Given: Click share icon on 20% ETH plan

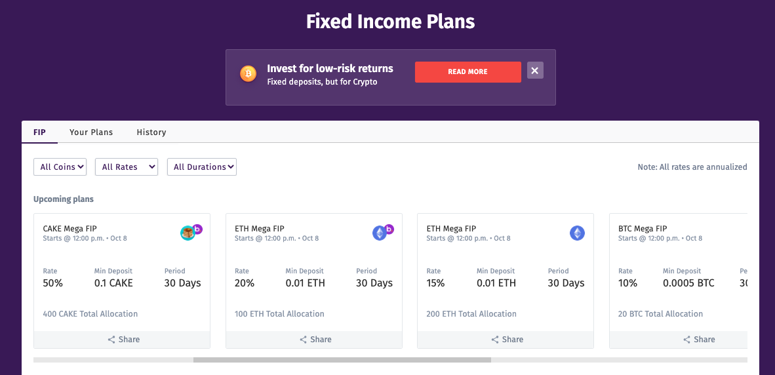Looking at the screenshot, I should point(304,340).
